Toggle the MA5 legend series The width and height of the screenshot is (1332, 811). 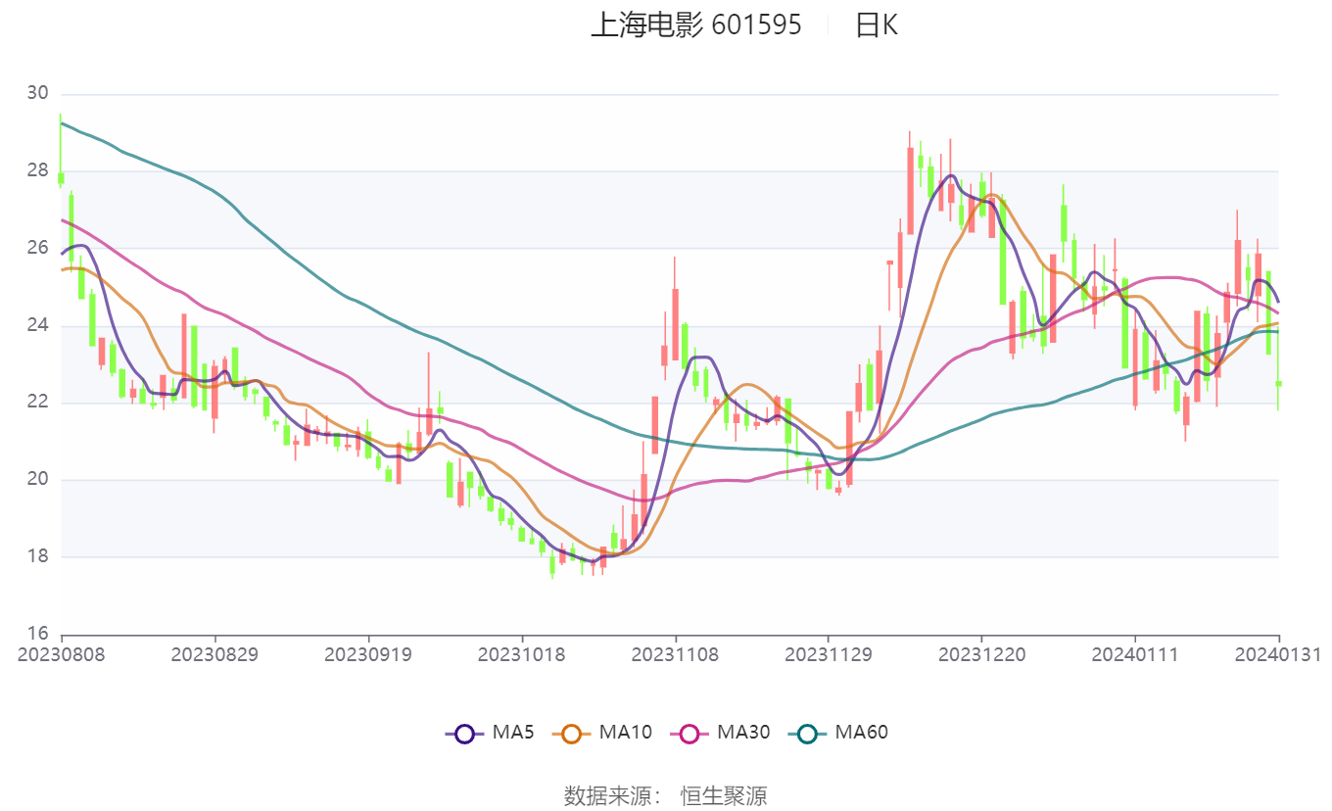[489, 733]
